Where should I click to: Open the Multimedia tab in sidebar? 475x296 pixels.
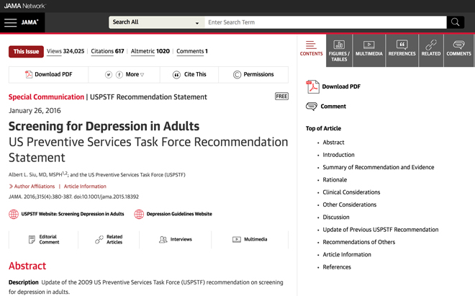pos(369,50)
